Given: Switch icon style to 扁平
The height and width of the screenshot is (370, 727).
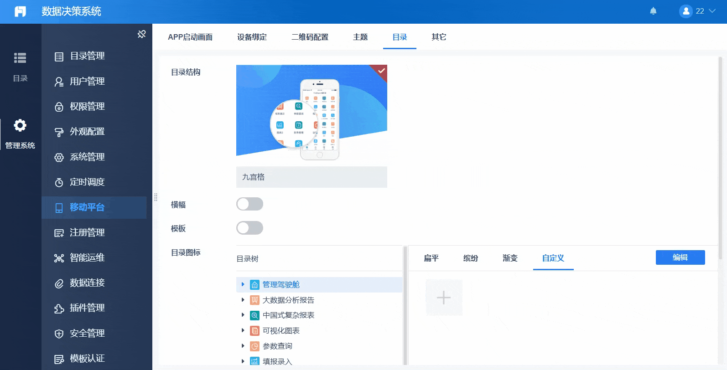Looking at the screenshot, I should tap(431, 258).
